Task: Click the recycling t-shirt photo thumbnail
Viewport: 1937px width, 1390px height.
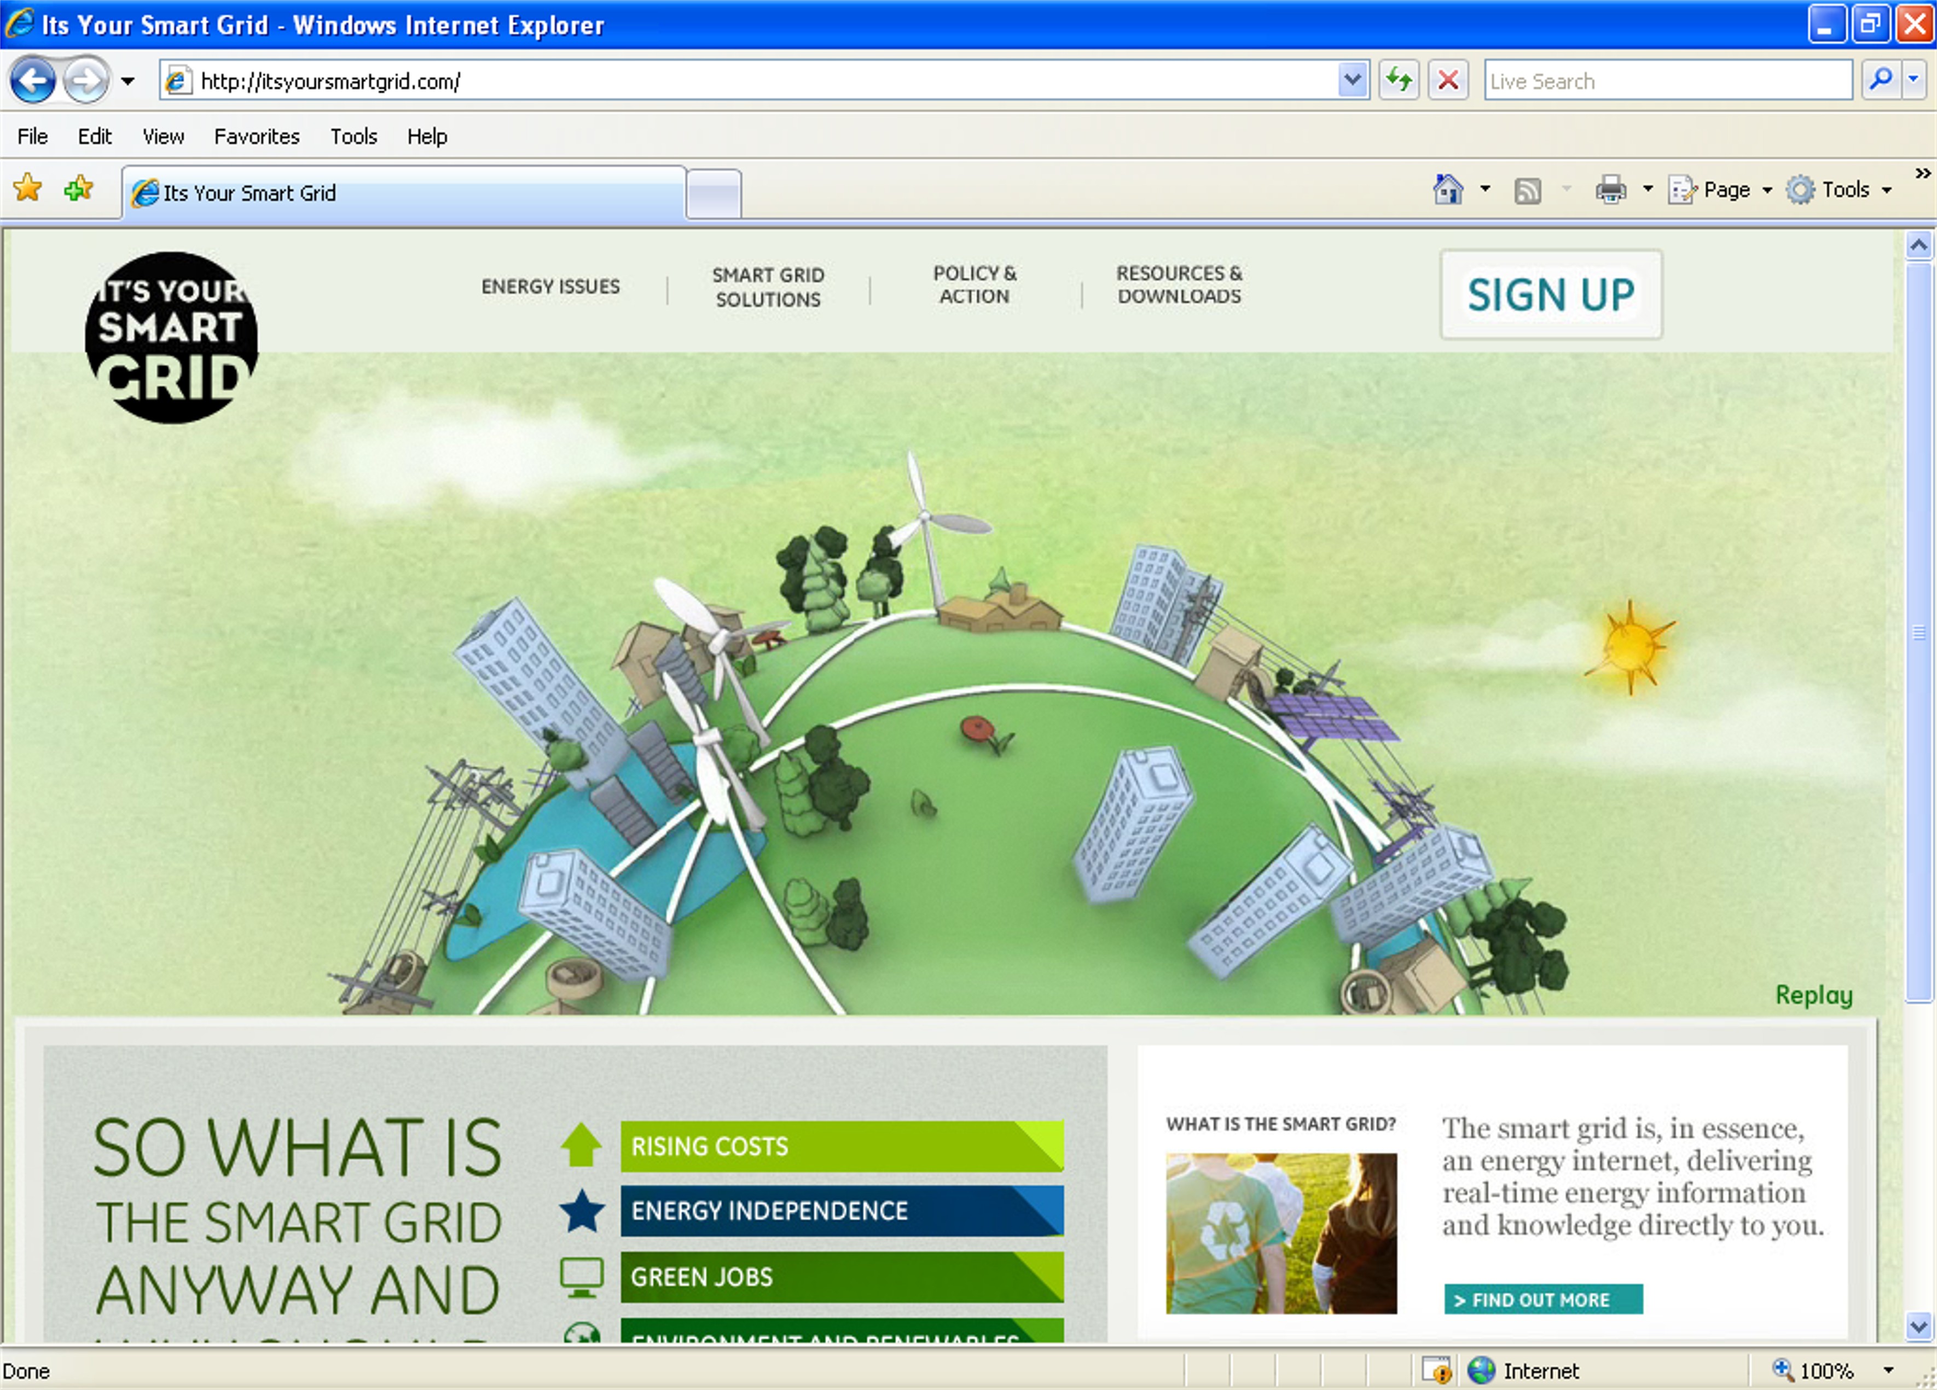Action: [x=1281, y=1233]
